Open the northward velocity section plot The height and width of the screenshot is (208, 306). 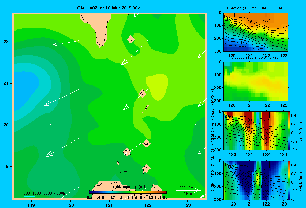pyautogui.click(x=256, y=131)
